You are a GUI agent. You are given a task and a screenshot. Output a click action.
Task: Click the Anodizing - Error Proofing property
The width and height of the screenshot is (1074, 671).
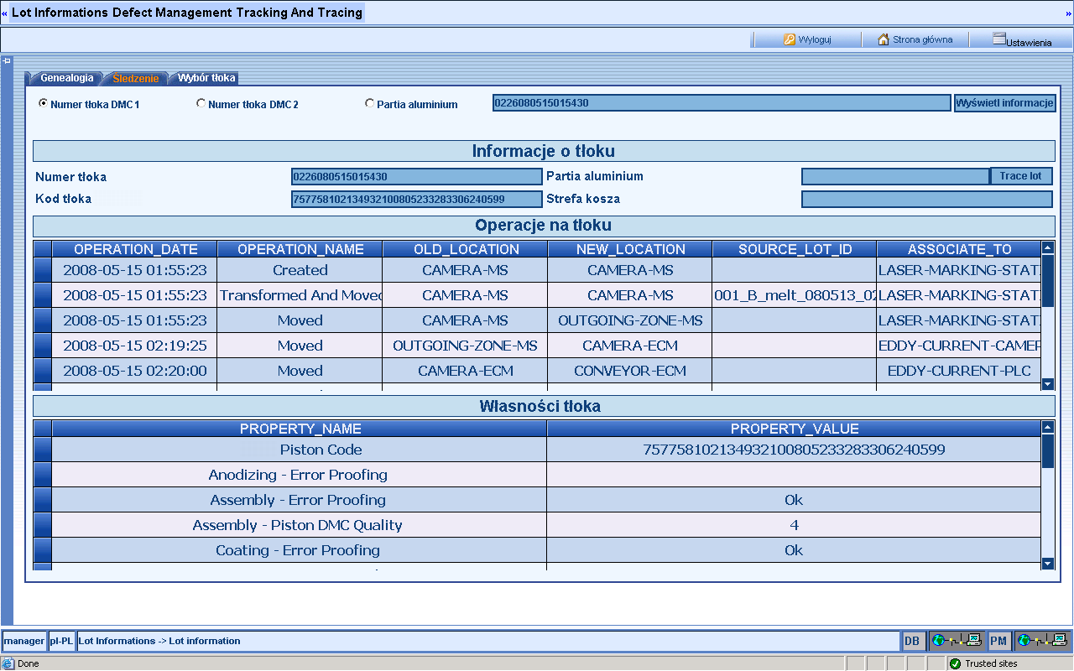[298, 475]
